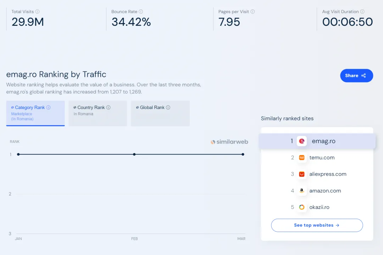Click the Country Rank info icon
Viewport: 383px width, 255px height.
click(x=108, y=107)
